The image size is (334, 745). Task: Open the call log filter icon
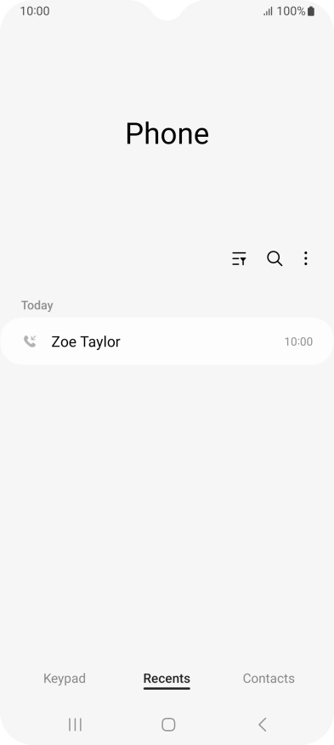pos(239,258)
